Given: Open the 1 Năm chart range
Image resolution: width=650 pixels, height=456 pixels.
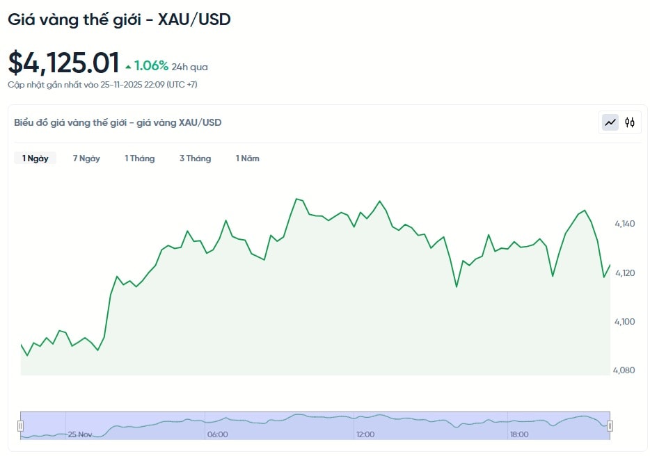Looking at the screenshot, I should 247,158.
